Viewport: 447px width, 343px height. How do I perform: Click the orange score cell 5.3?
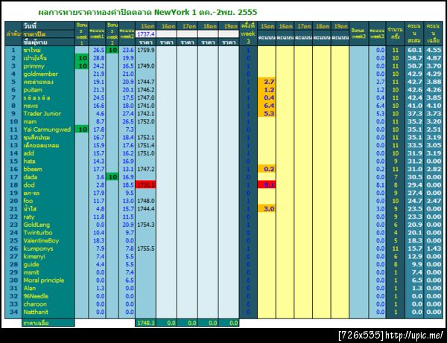point(267,114)
